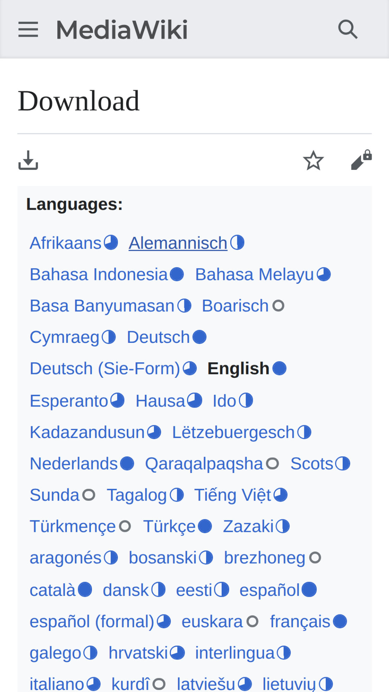The image size is (389, 692).
Task: Select the Esperanto language link
Action: (69, 401)
